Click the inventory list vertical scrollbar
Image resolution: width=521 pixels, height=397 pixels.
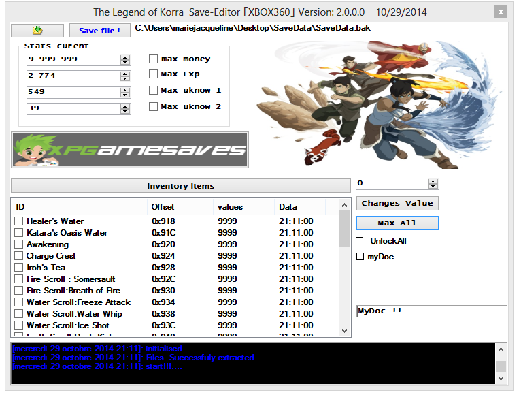pyautogui.click(x=344, y=272)
